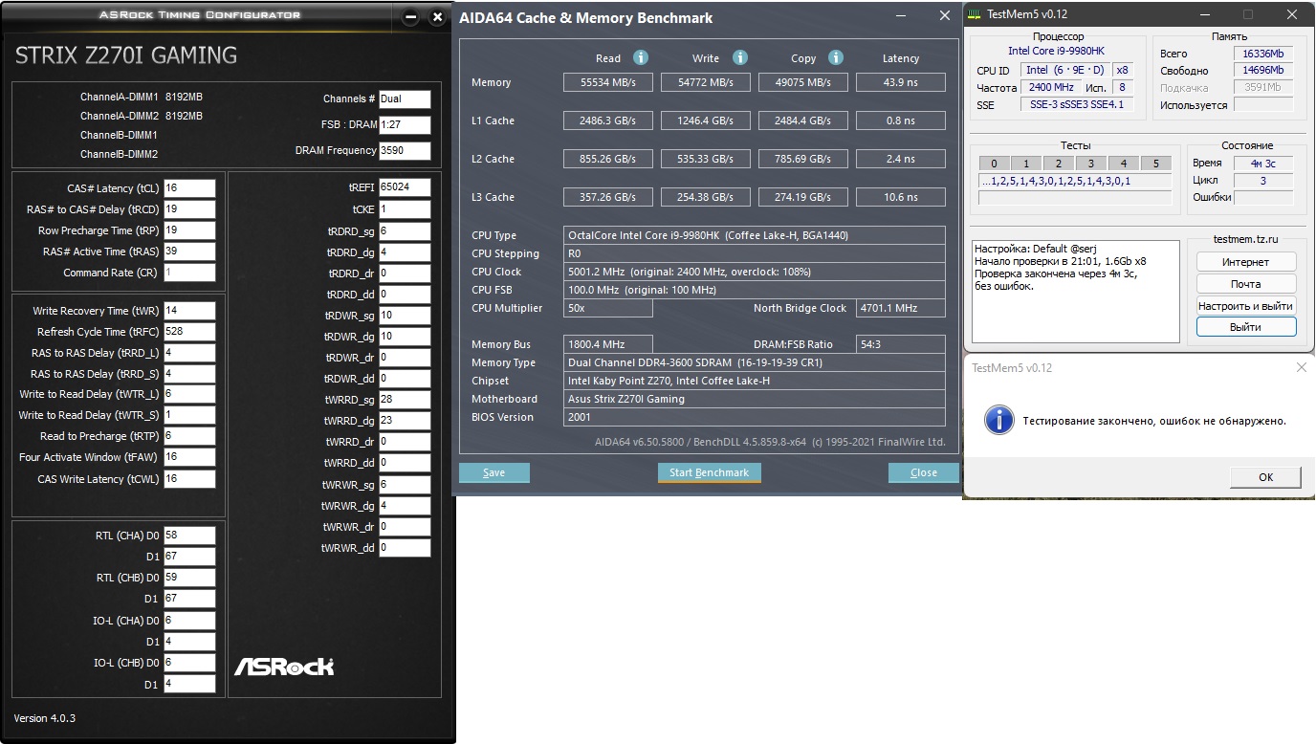The height and width of the screenshot is (744, 1316).
Task: Click the Memory Bus value 1800.4 MHz
Action: point(609,344)
